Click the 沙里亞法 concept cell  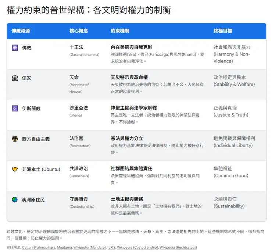(79, 108)
